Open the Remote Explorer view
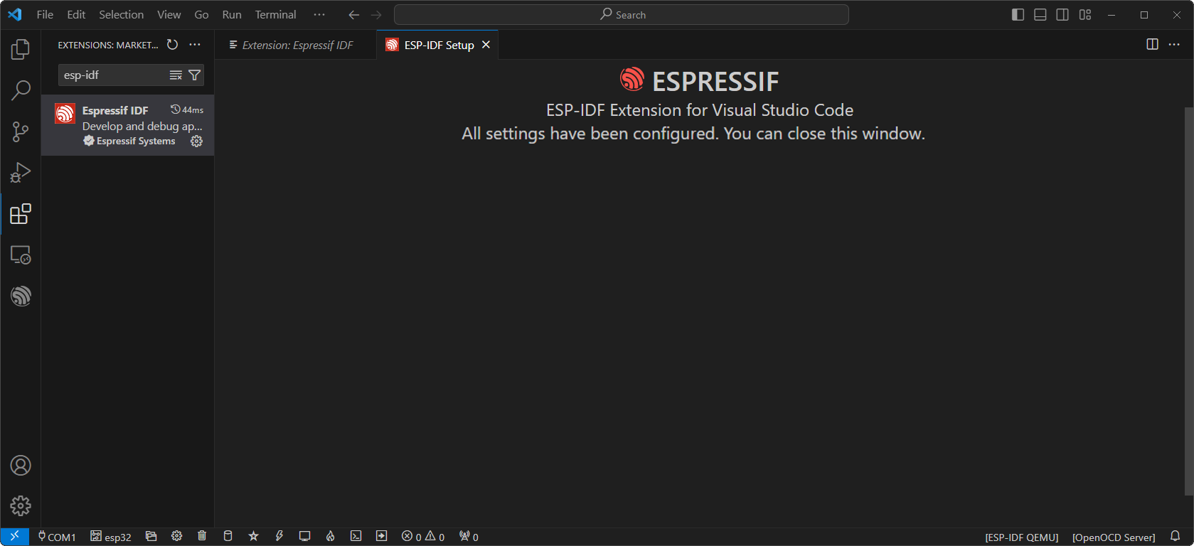This screenshot has height=546, width=1194. pos(21,255)
